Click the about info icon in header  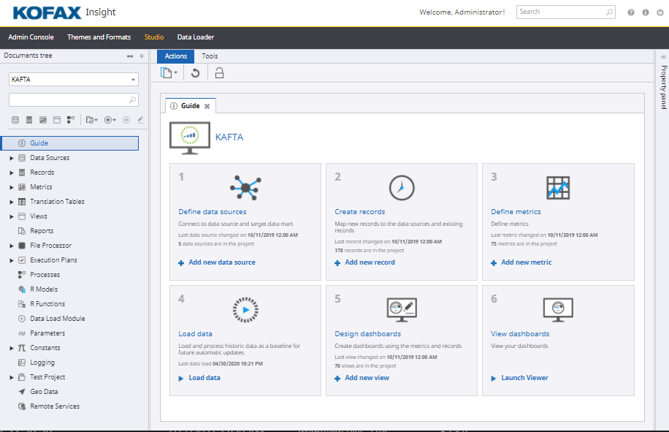point(645,12)
